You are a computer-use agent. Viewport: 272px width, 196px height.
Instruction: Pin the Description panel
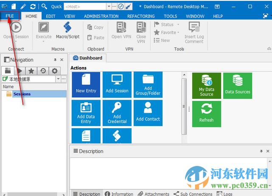[x=261, y=151]
